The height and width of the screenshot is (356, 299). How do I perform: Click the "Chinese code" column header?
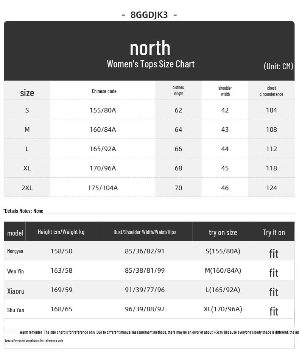point(104,91)
